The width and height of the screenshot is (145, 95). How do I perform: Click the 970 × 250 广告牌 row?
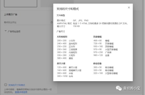[x=102, y=52]
